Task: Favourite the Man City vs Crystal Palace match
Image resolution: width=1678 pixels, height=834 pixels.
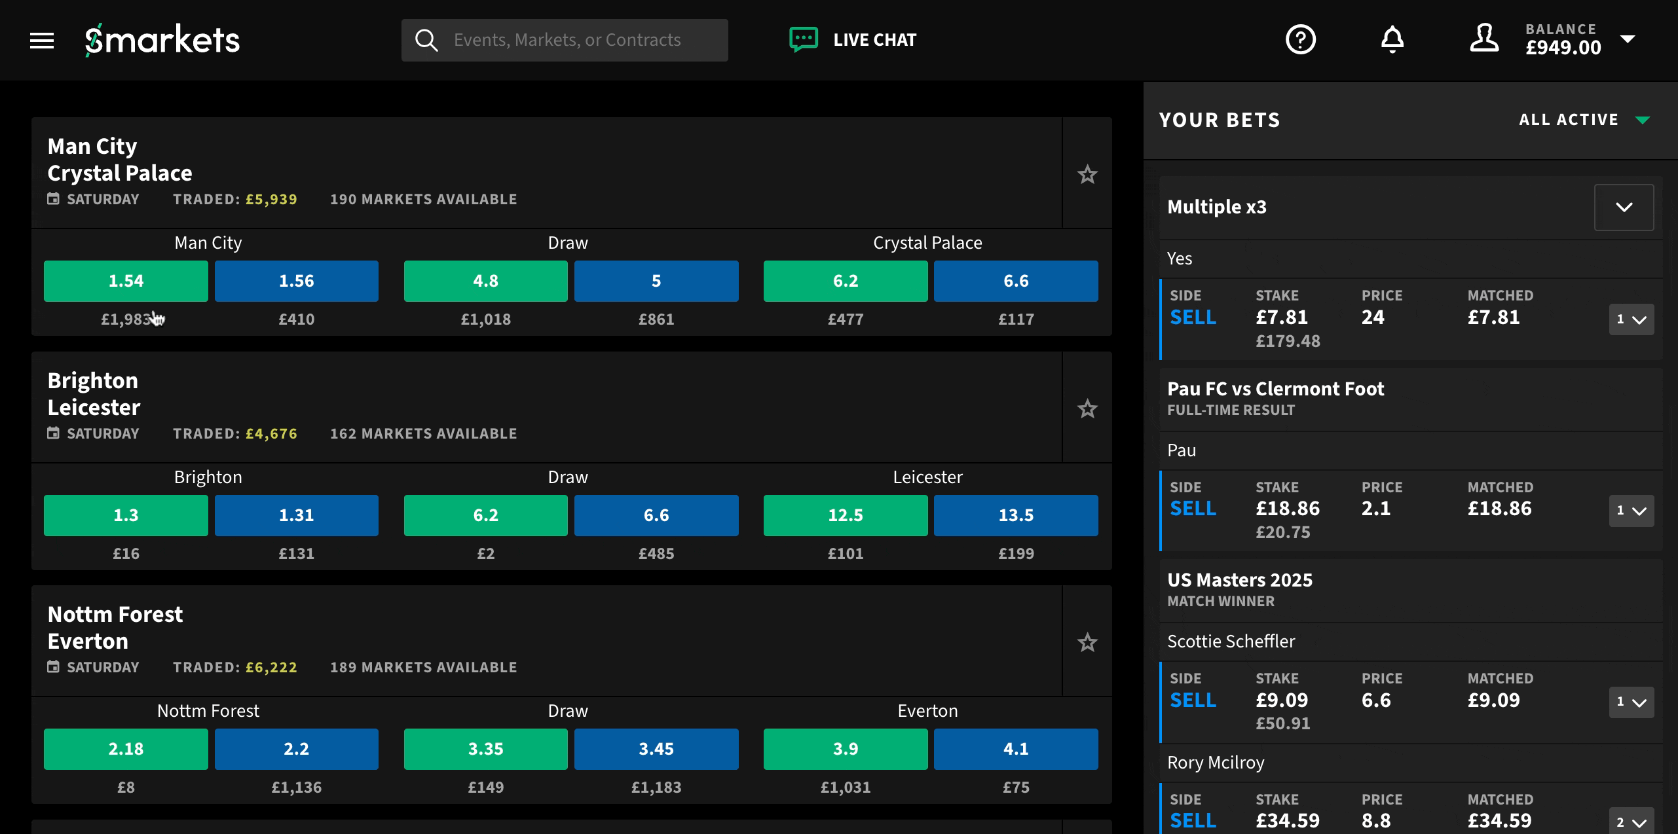Action: pyautogui.click(x=1087, y=175)
